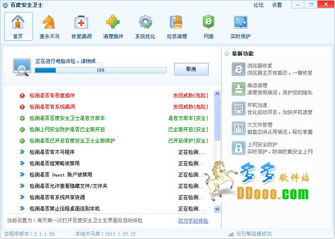Click the scan list scroll up arrow
Screen dimensions: 335x239
tap(217, 94)
